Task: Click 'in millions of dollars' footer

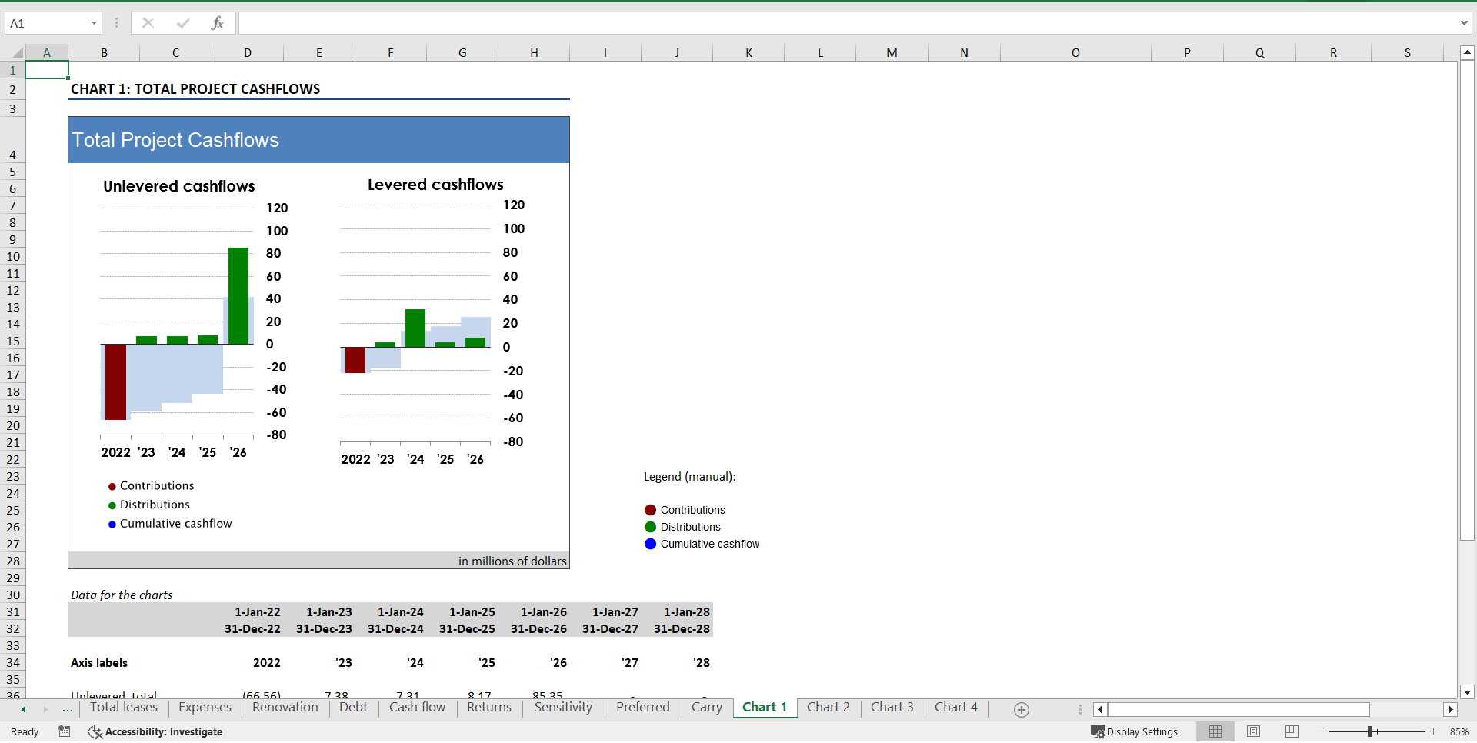Action: pos(512,561)
